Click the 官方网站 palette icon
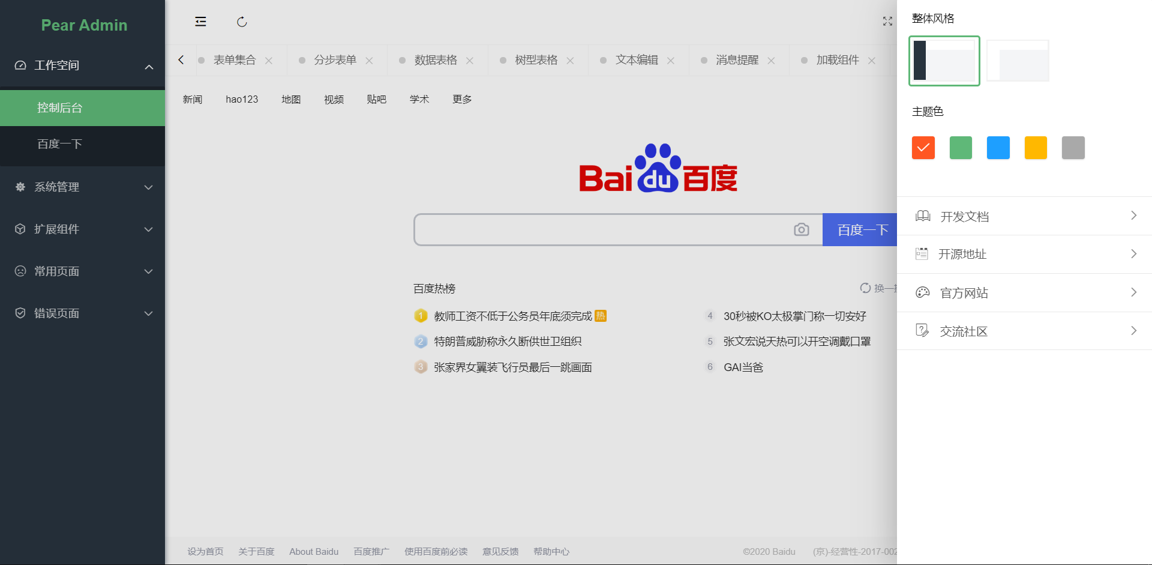 click(x=922, y=292)
